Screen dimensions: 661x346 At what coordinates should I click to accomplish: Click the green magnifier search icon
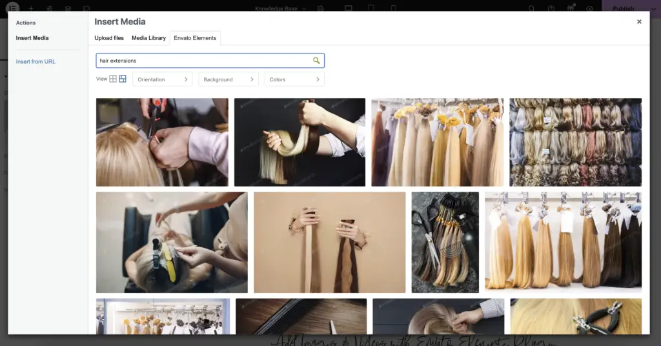(x=316, y=61)
